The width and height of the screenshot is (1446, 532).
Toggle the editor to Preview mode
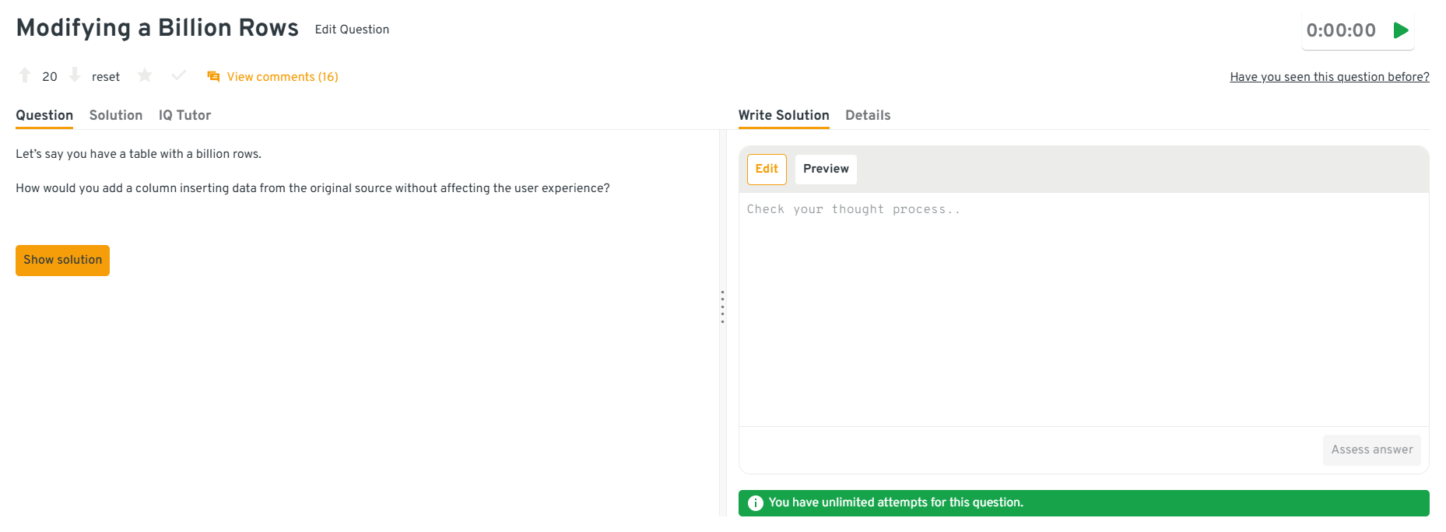click(x=826, y=169)
